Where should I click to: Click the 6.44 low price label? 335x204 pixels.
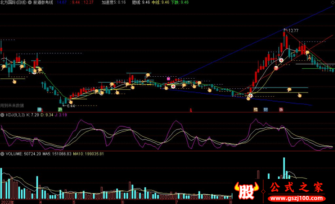click(71, 106)
